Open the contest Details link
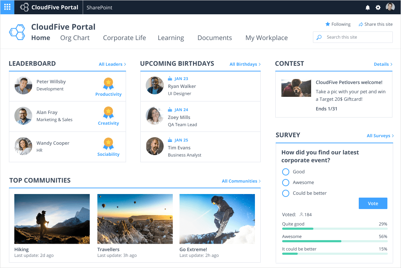The image size is (401, 268). coord(383,64)
